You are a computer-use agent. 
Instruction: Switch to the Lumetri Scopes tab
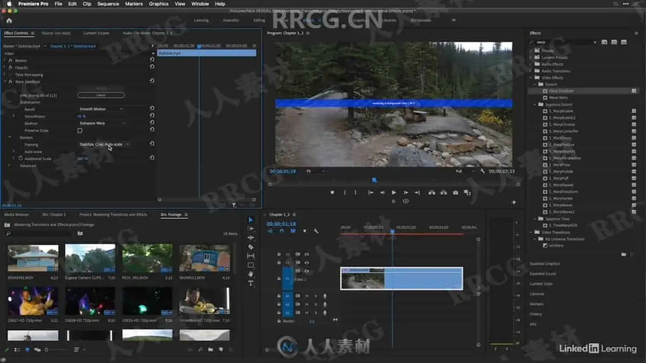pyautogui.click(x=97, y=33)
